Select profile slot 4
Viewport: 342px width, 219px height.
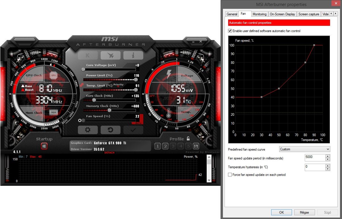click(181, 146)
